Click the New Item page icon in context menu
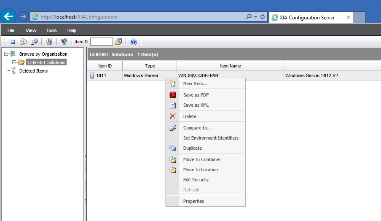 coord(172,84)
